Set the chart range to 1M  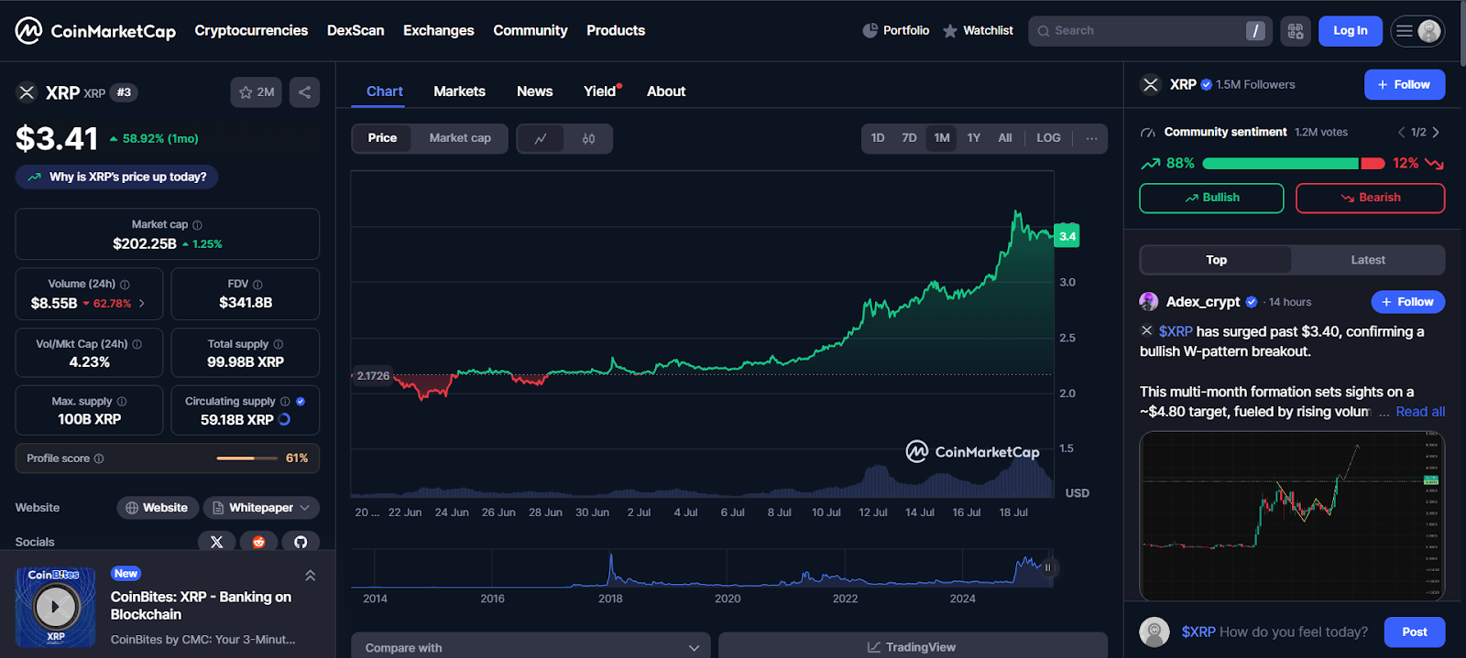tap(942, 138)
